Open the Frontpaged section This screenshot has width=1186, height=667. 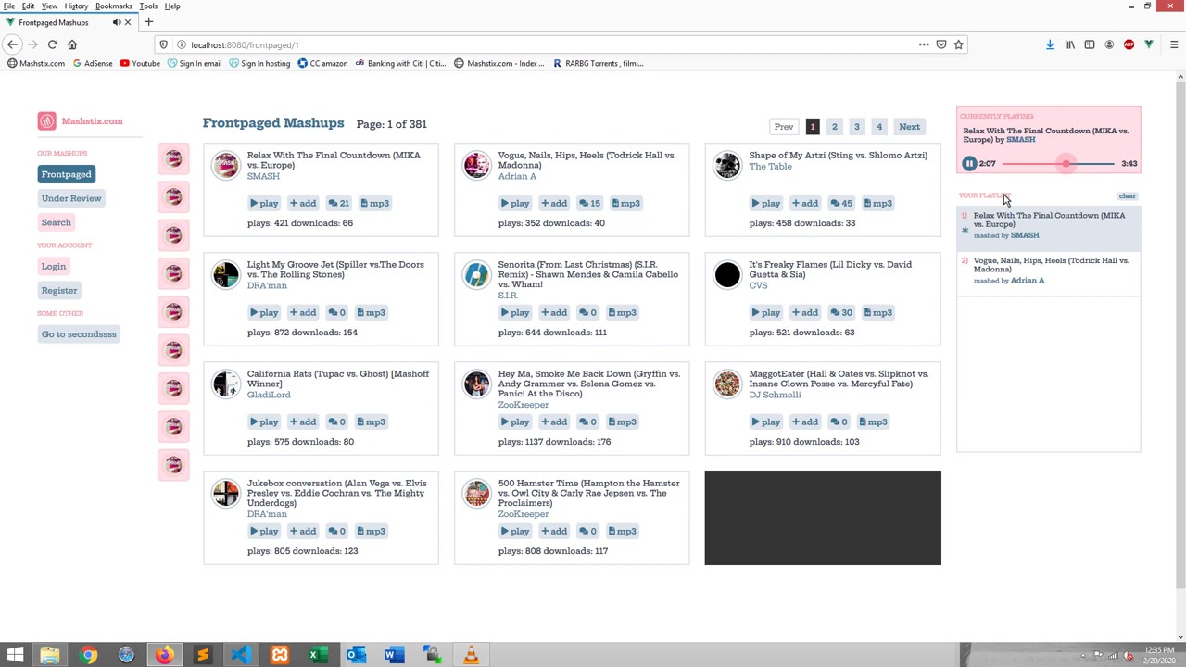66,174
